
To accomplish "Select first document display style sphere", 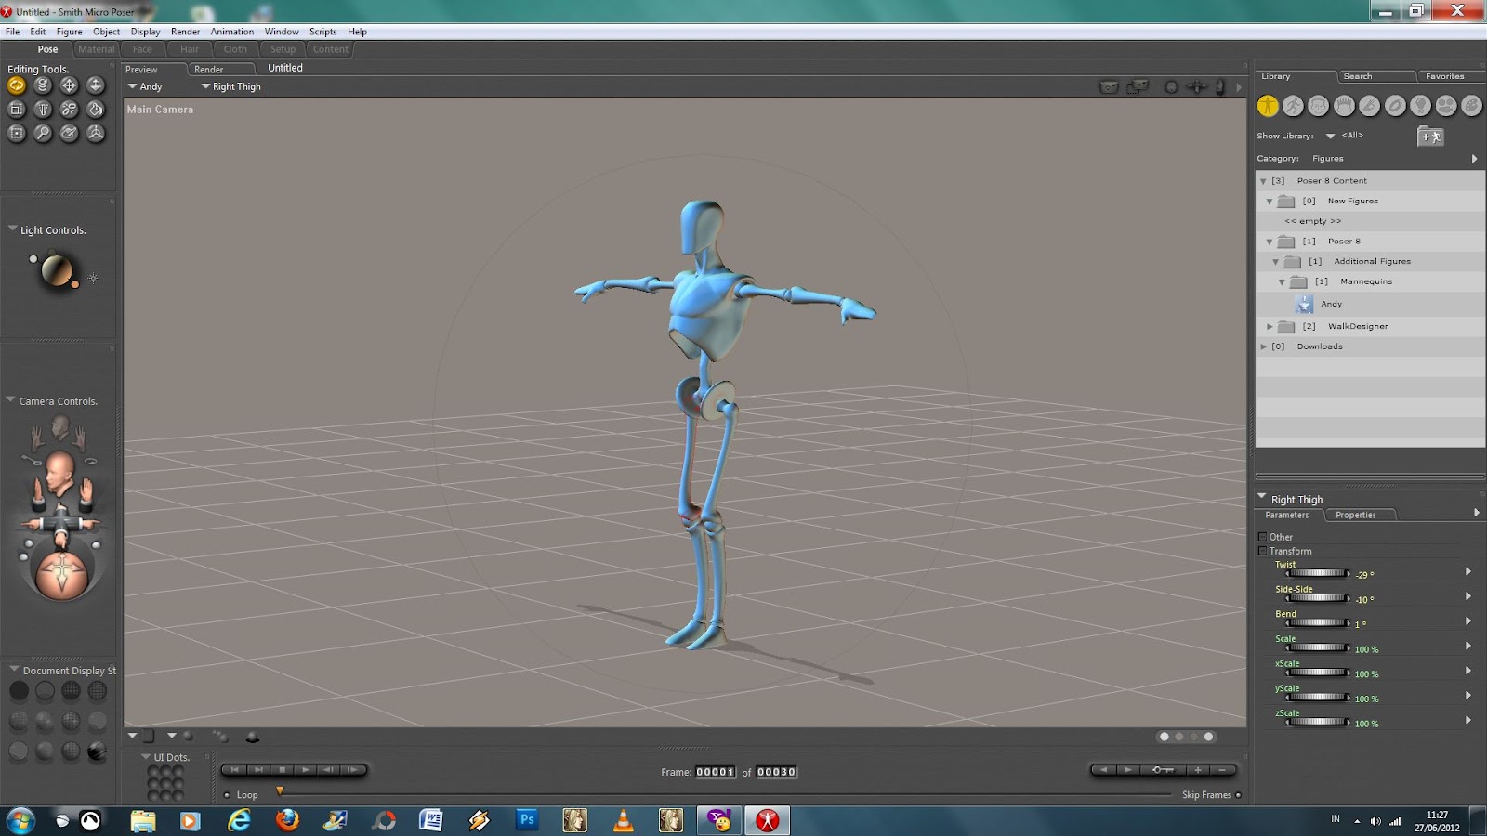I will coord(19,691).
